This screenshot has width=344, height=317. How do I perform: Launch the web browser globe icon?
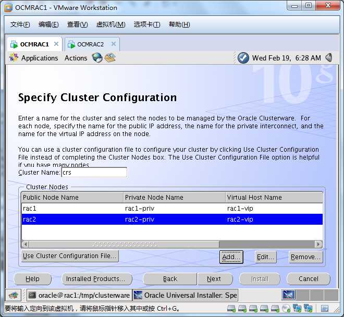97,58
